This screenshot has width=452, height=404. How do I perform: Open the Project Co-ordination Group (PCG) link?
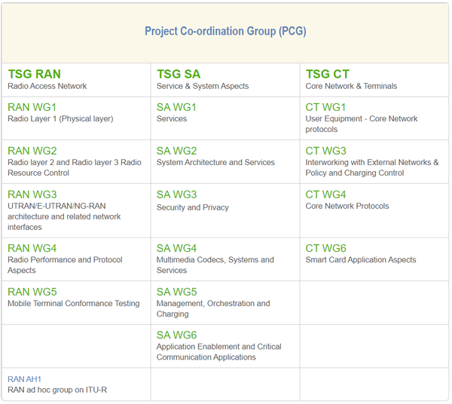click(225, 31)
